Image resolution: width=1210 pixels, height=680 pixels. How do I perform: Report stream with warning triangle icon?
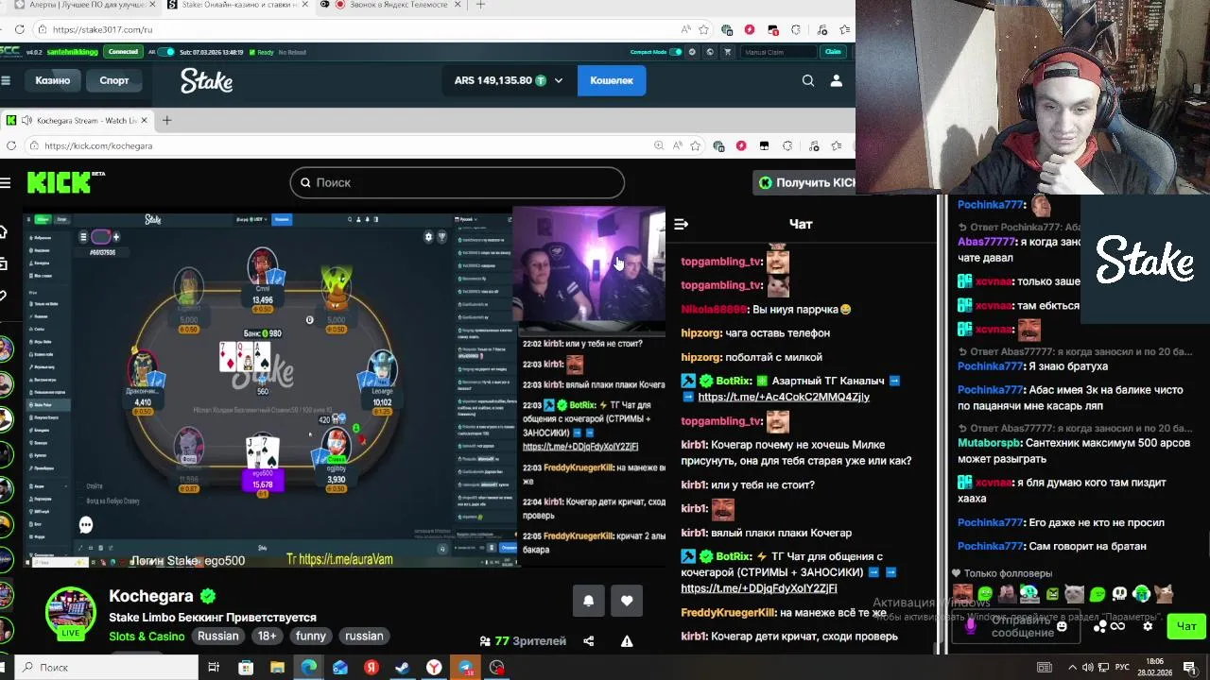tap(627, 640)
